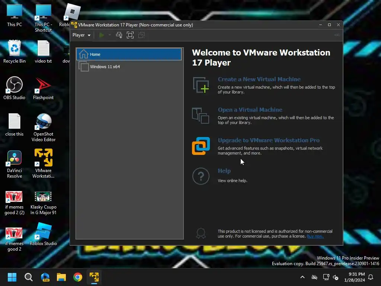Click the Create a New Virtual Machine icon
The width and height of the screenshot is (381, 286).
point(201,85)
